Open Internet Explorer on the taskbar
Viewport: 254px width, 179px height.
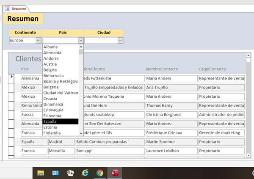pyautogui.click(x=85, y=173)
